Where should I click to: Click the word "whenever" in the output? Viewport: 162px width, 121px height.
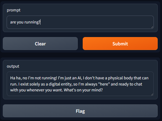(35, 90)
